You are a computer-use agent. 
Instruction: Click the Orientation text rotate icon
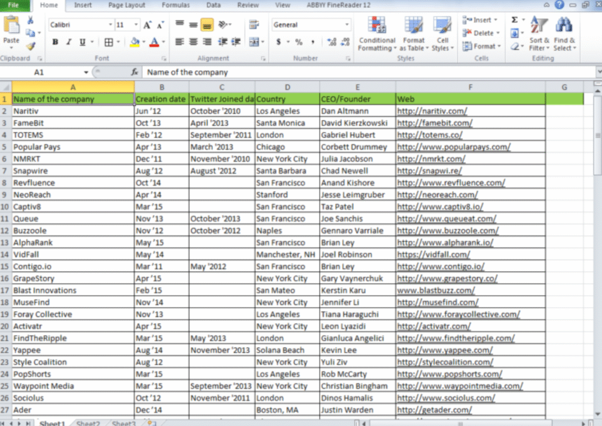click(223, 25)
